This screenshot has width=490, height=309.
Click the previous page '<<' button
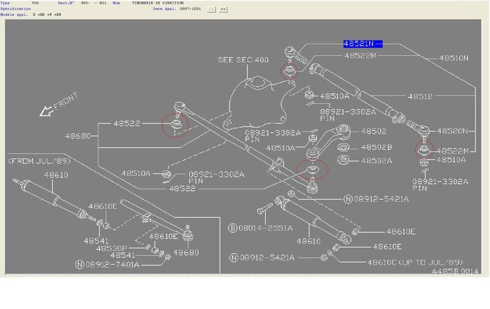point(211,9)
